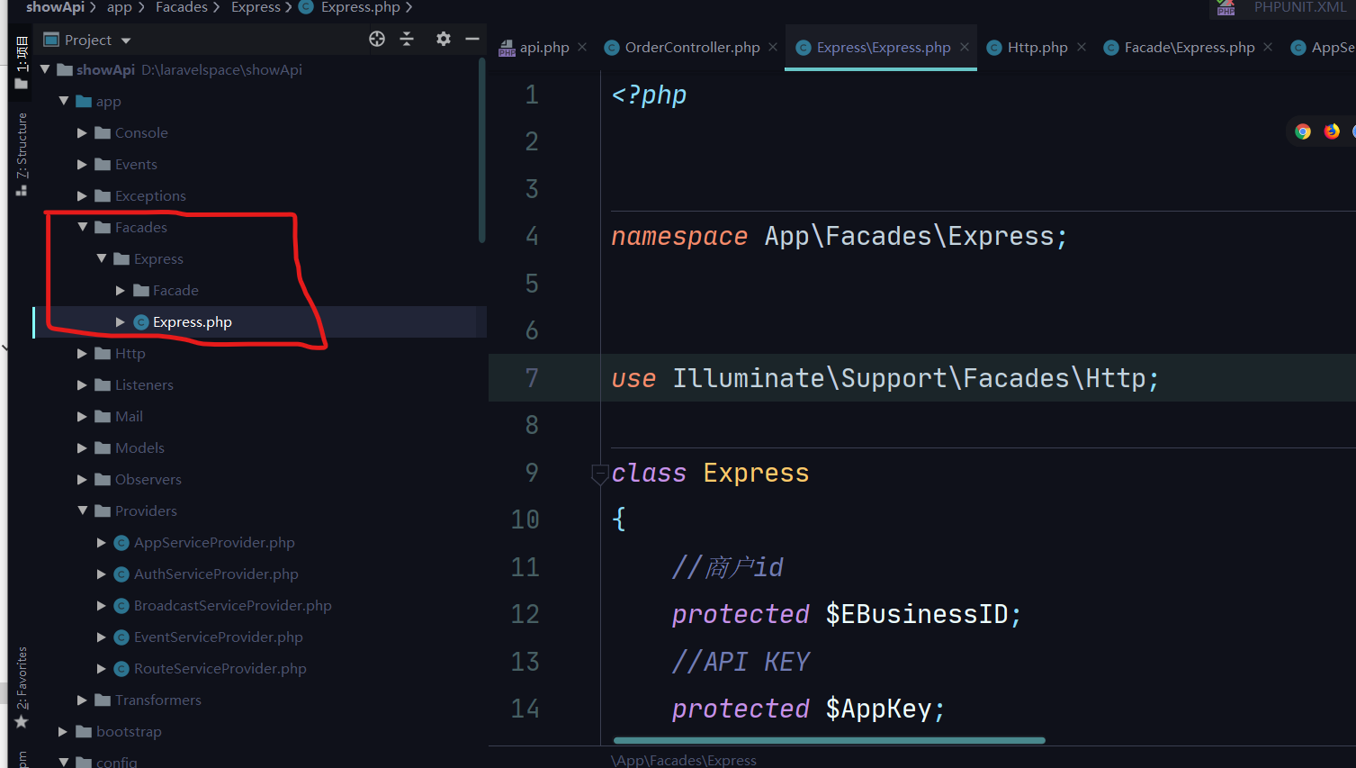Viewport: 1356px width, 768px height.
Task: Click the Project tree vertical scrollbar
Action: [x=482, y=150]
